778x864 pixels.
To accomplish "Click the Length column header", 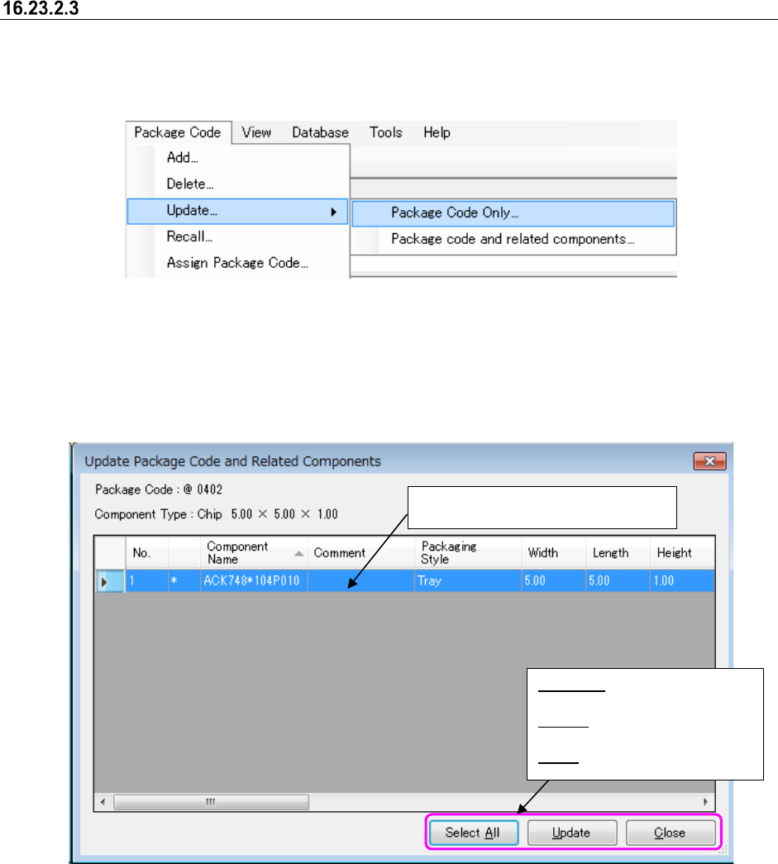I will (x=618, y=552).
